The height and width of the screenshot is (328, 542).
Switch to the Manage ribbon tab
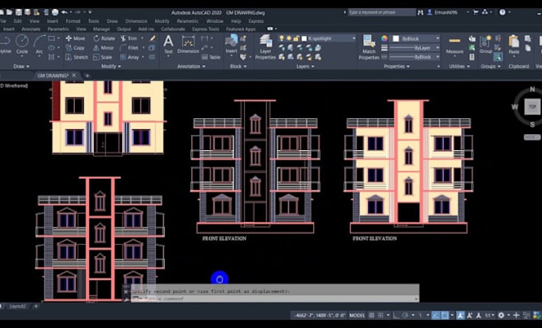(x=101, y=29)
